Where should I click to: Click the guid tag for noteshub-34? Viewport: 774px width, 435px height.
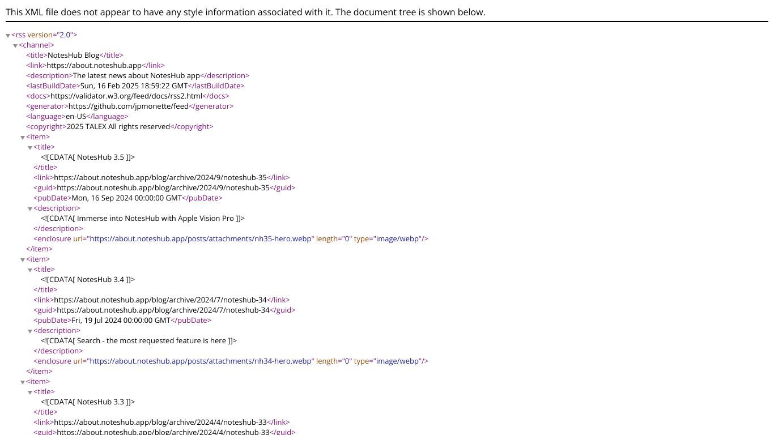[x=164, y=310]
